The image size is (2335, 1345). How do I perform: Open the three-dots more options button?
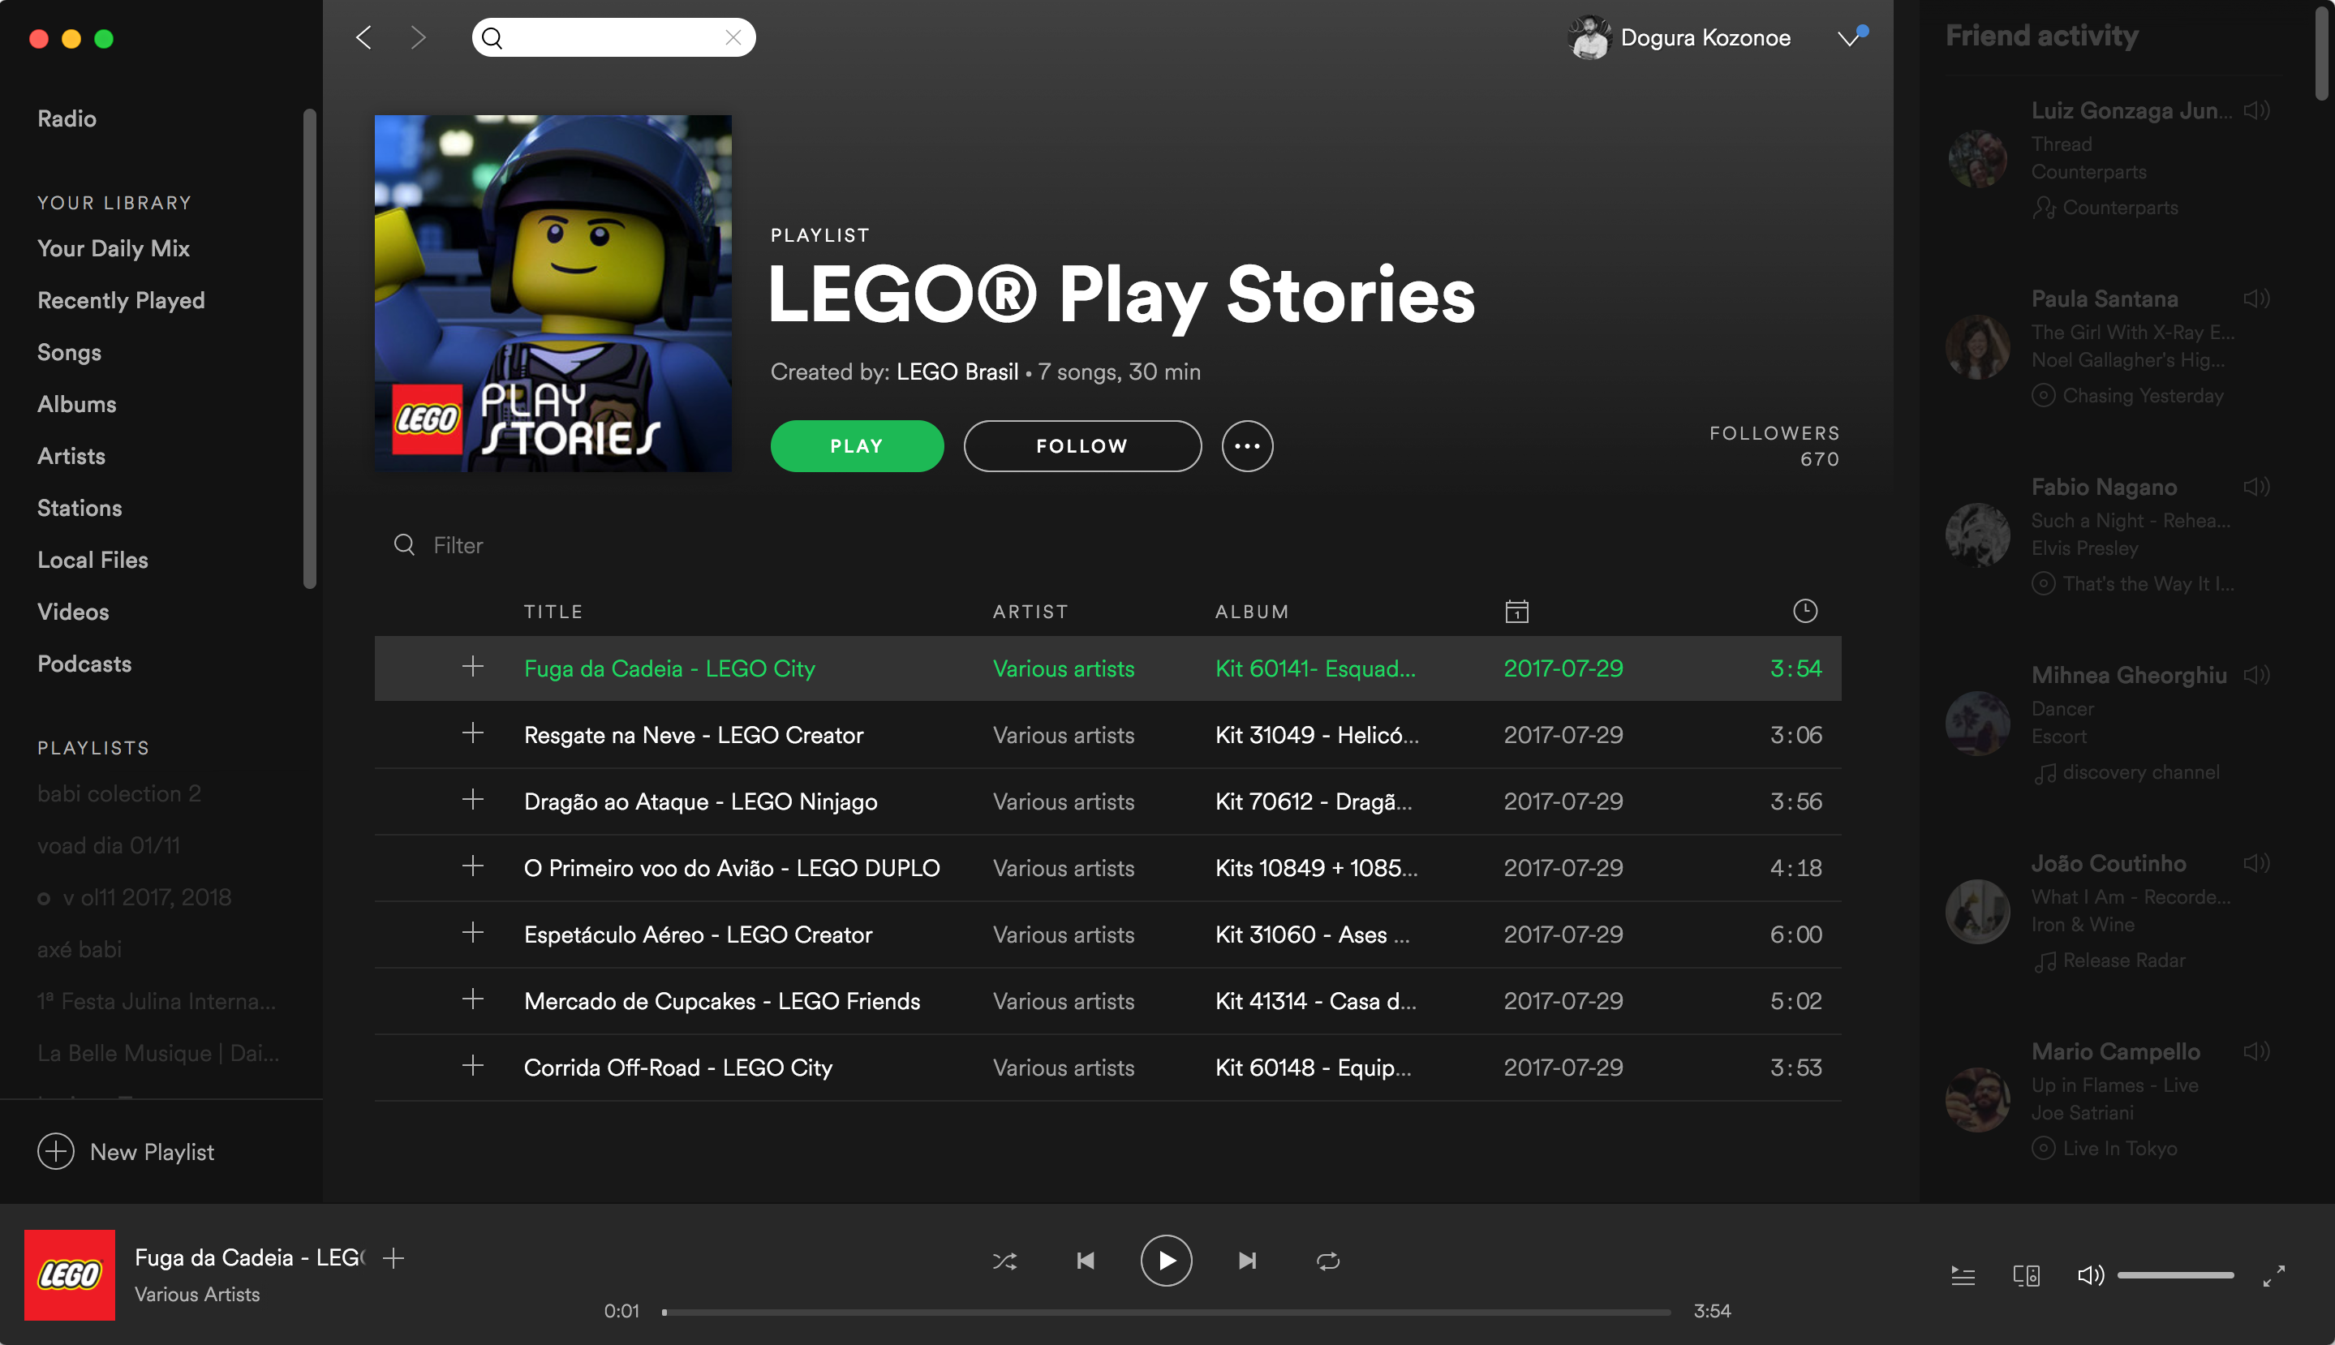1247,446
